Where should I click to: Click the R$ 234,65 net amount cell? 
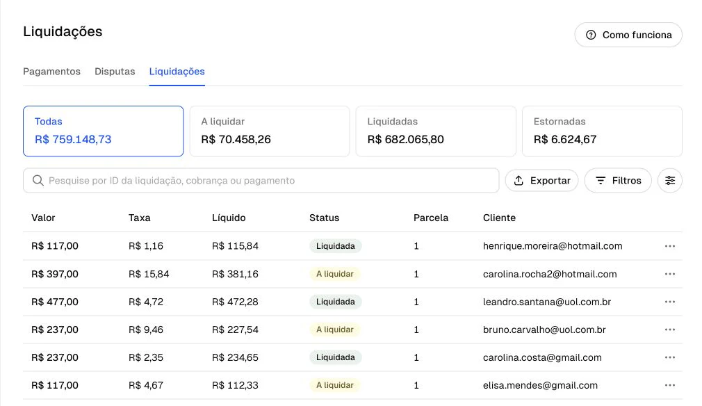pos(235,357)
